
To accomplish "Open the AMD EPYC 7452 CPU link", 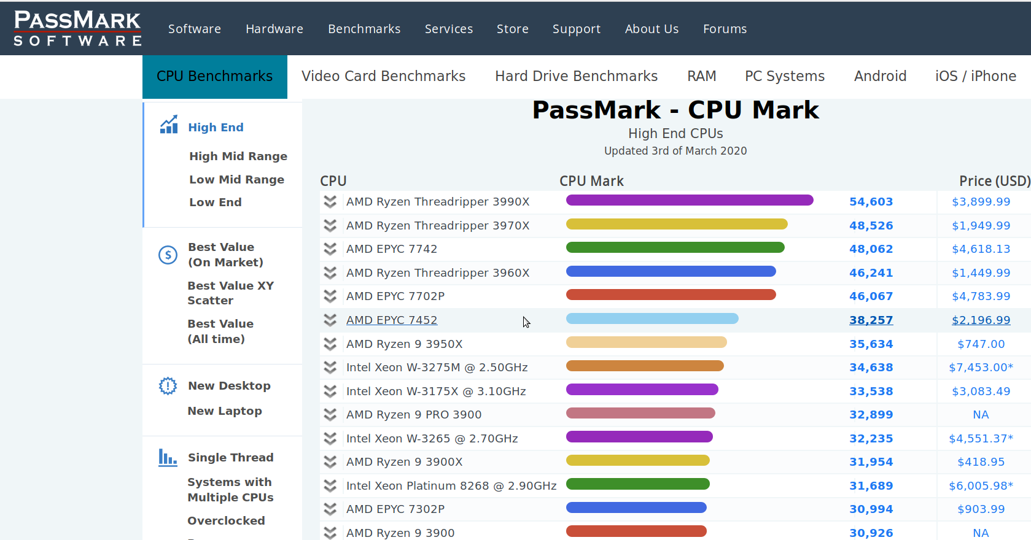I will pyautogui.click(x=392, y=320).
